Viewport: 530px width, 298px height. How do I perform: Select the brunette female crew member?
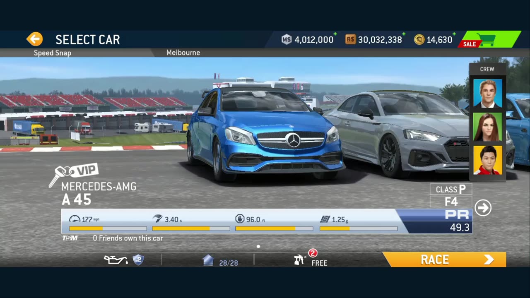pyautogui.click(x=487, y=127)
